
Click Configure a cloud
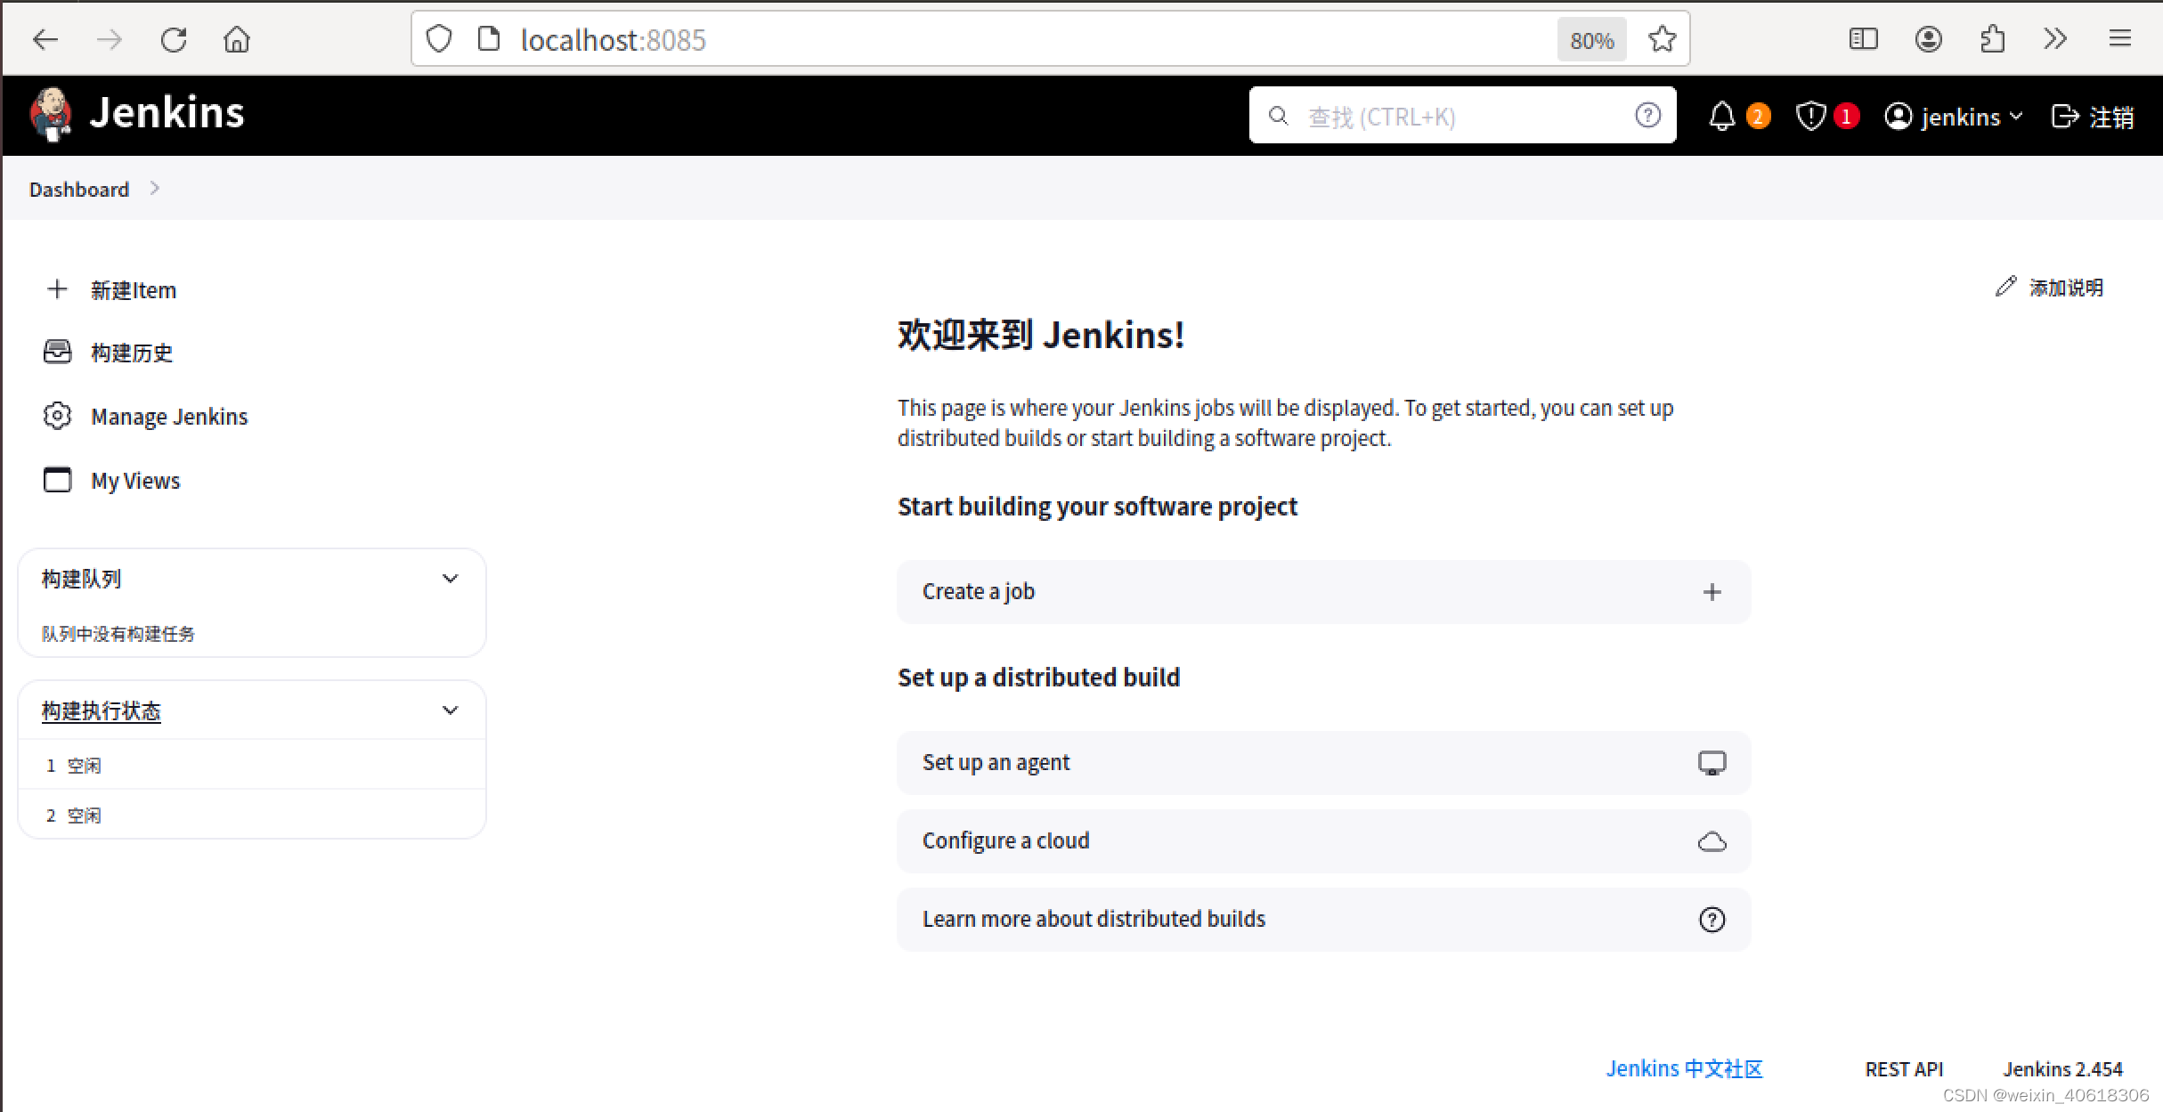tap(1323, 841)
